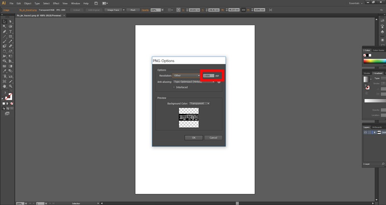
Task: Switch to the Artboards tab
Action: tap(377, 127)
